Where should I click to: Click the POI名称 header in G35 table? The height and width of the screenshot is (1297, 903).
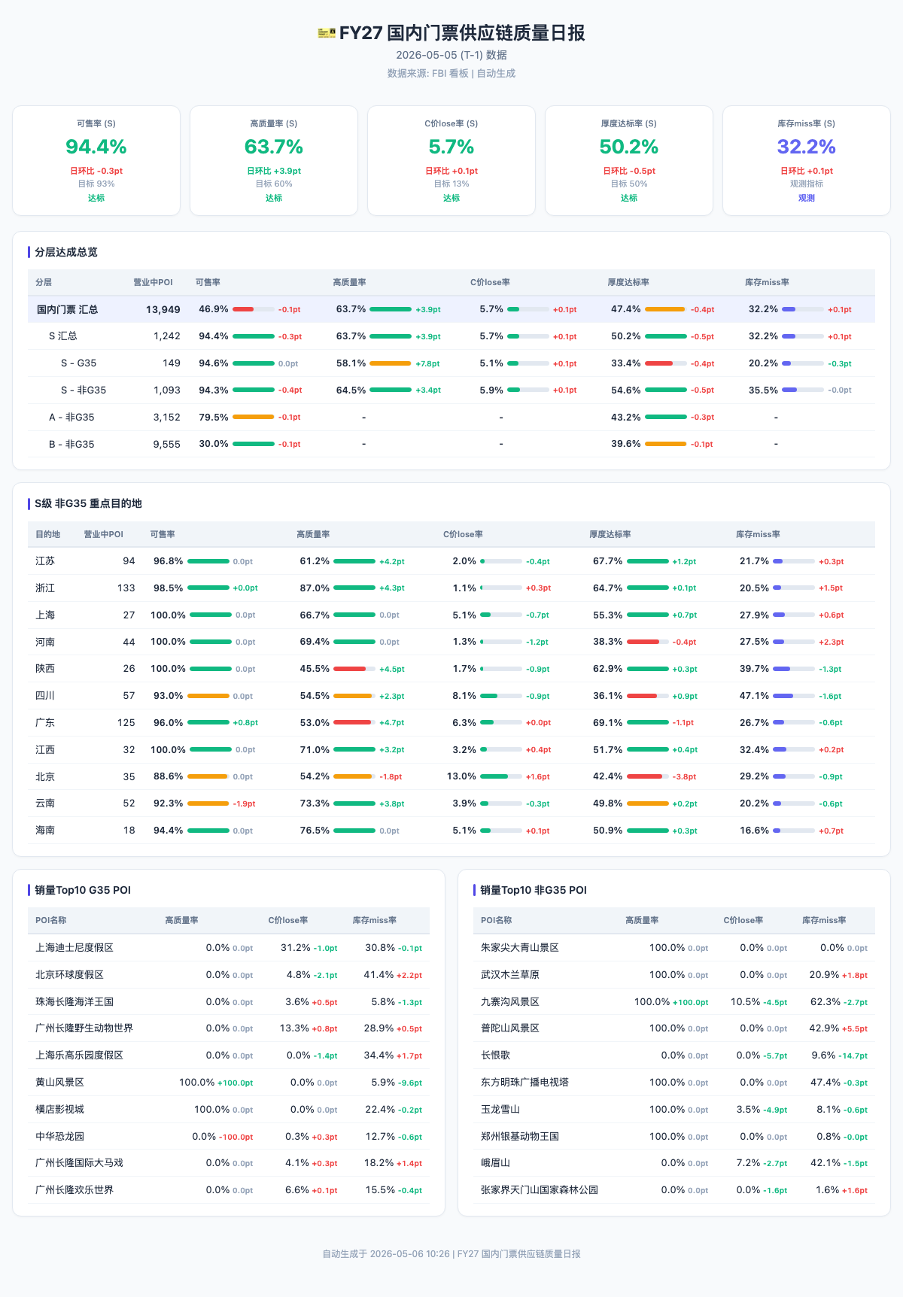point(51,920)
